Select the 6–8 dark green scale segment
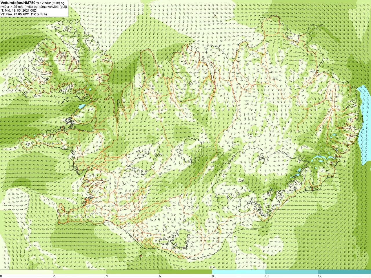371x278 pixels. [x=185, y=272]
